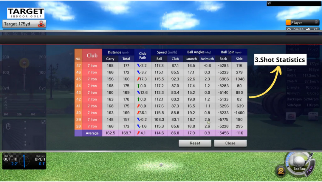322x182 pixels.
Task: Click the mouse icon in the mini-map
Action: pyautogui.click(x=8, y=127)
